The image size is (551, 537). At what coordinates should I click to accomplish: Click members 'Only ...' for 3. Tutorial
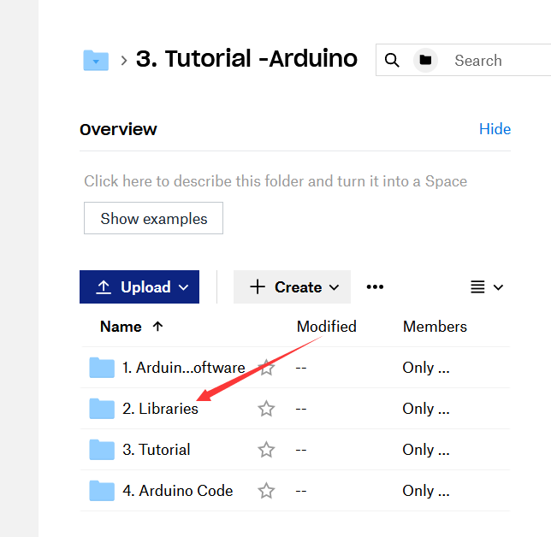click(426, 450)
